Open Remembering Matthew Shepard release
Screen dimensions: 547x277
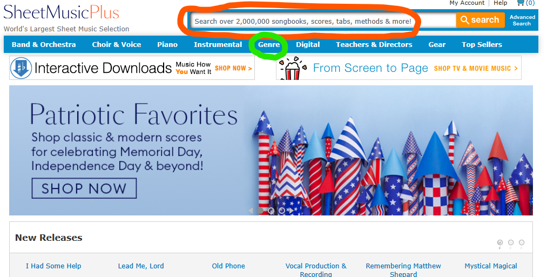pos(403,269)
